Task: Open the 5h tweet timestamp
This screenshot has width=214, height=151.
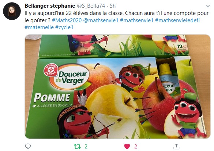Action: [x=113, y=6]
